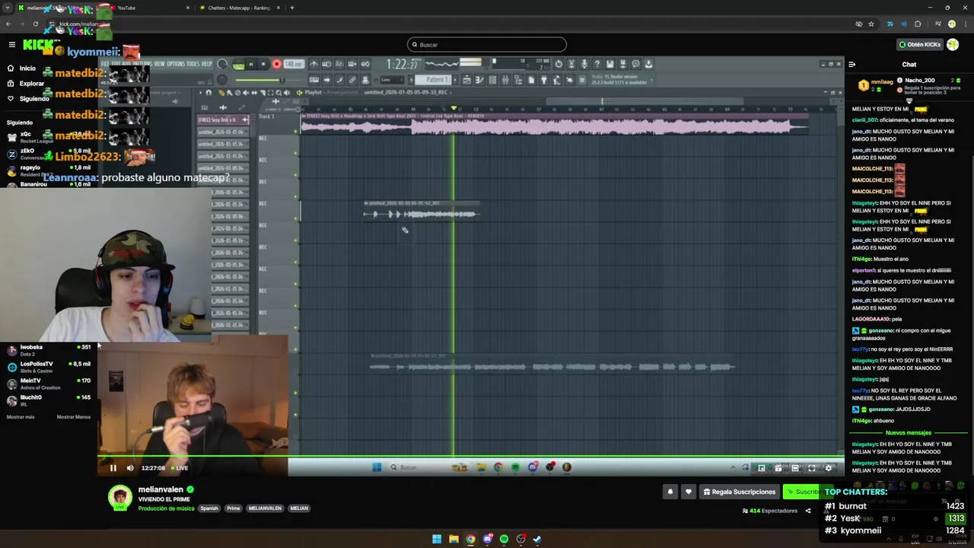Screen dimensions: 974x548
Task: Collapse the chat panel arrow
Action: pos(851,65)
